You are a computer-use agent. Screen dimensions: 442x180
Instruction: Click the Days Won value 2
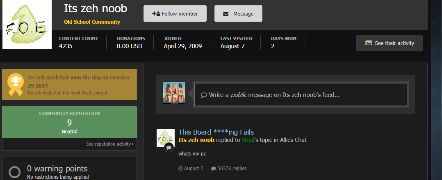[273, 46]
